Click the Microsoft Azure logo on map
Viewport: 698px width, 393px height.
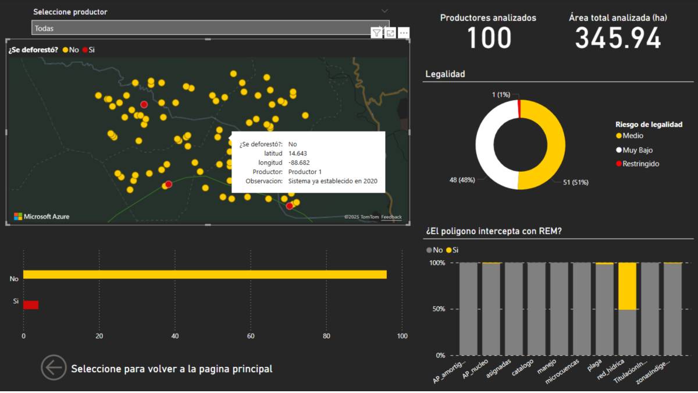pyautogui.click(x=41, y=217)
